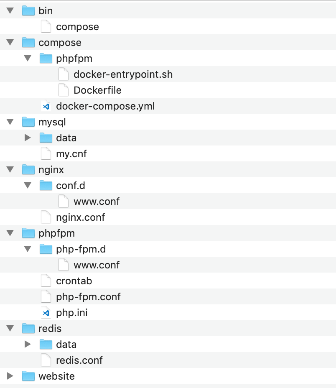Click the Docker icon next to docker-compose.yml
Viewport: 336px width, 388px height.
coord(46,106)
